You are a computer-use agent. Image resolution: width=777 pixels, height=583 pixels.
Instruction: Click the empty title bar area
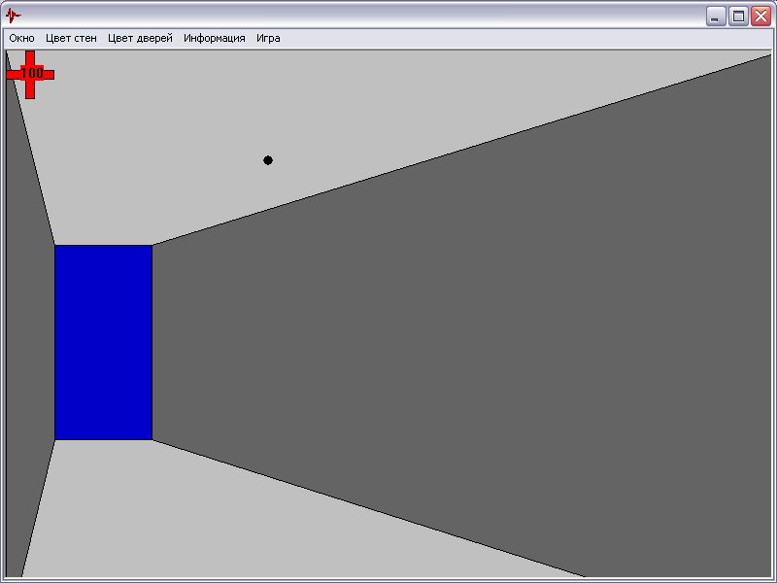(359, 16)
